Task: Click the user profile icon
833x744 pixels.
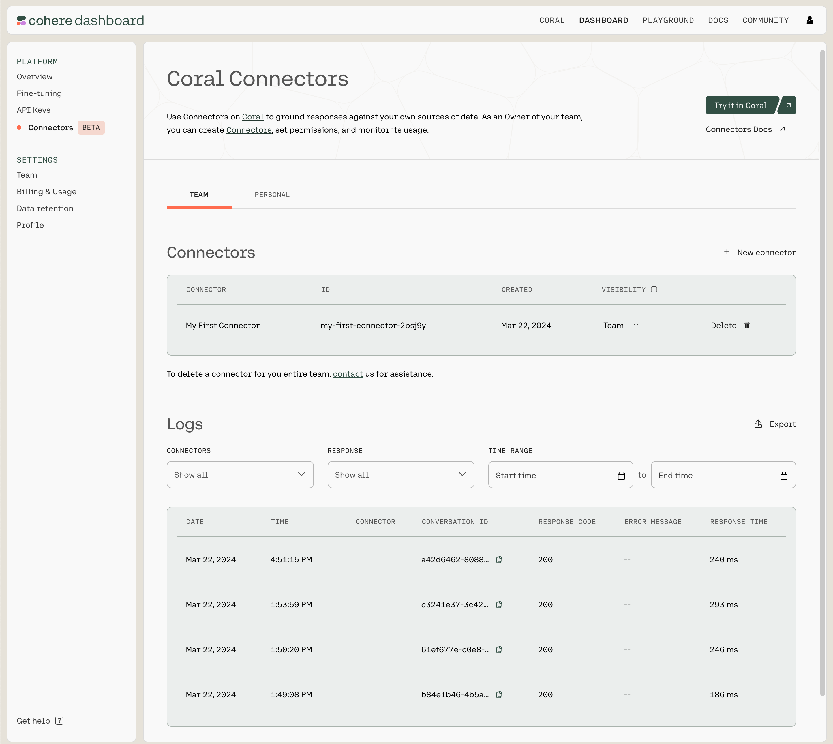Action: [809, 20]
